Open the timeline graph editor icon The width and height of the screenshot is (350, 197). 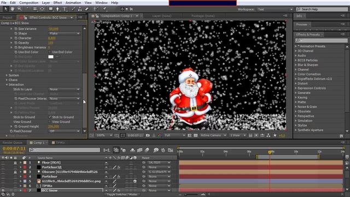click(171, 150)
